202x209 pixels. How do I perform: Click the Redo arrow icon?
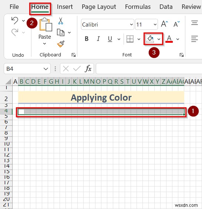point(15,32)
